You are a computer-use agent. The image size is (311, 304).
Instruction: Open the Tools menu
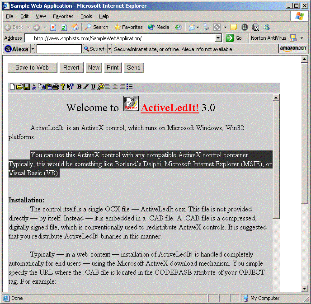[x=86, y=16]
